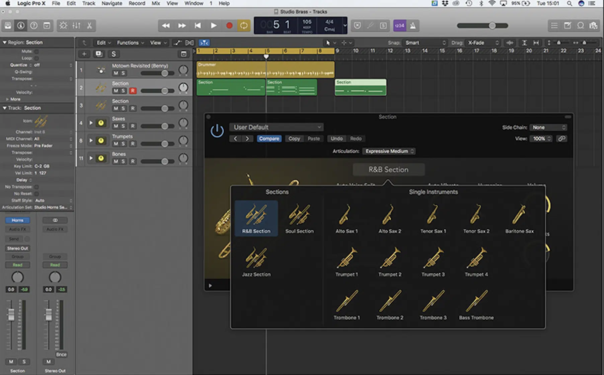Image resolution: width=604 pixels, height=375 pixels.
Task: Collapse the Region: Section inspector
Action: pos(5,43)
